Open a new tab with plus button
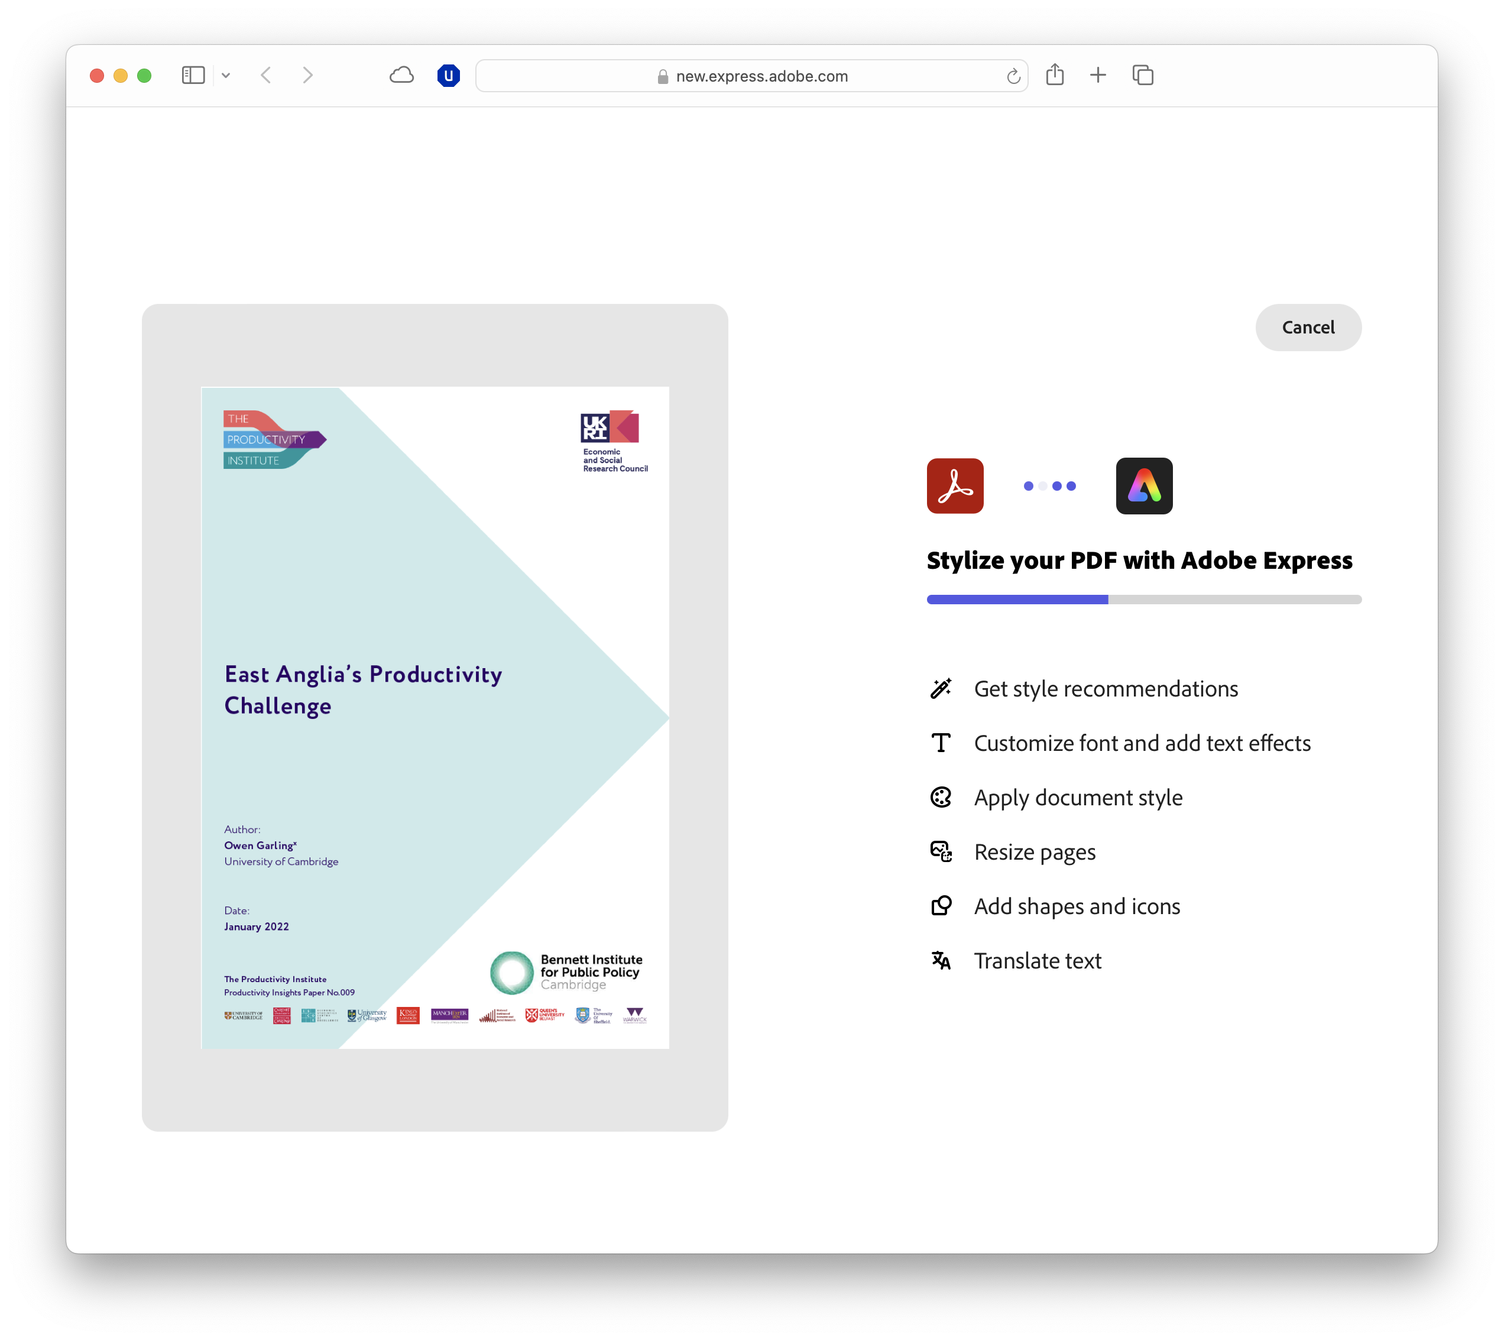The height and width of the screenshot is (1341, 1504). pyautogui.click(x=1097, y=75)
